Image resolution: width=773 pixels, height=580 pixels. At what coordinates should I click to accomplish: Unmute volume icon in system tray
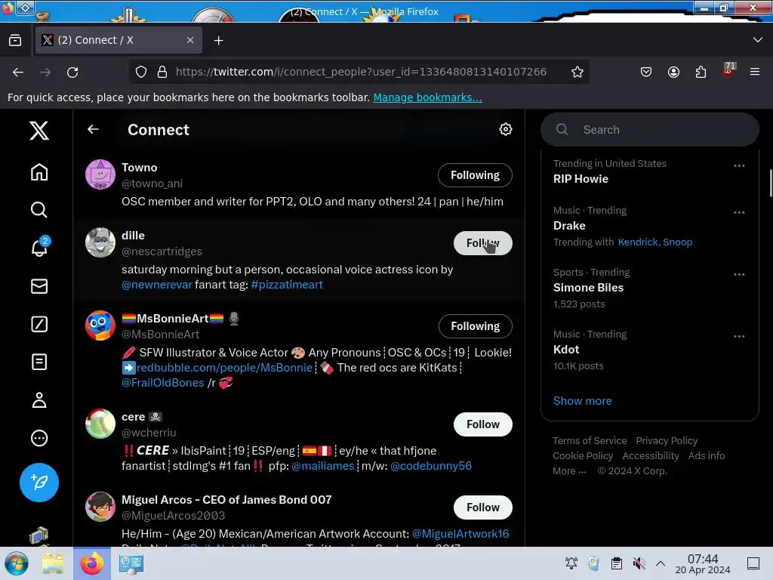point(639,563)
